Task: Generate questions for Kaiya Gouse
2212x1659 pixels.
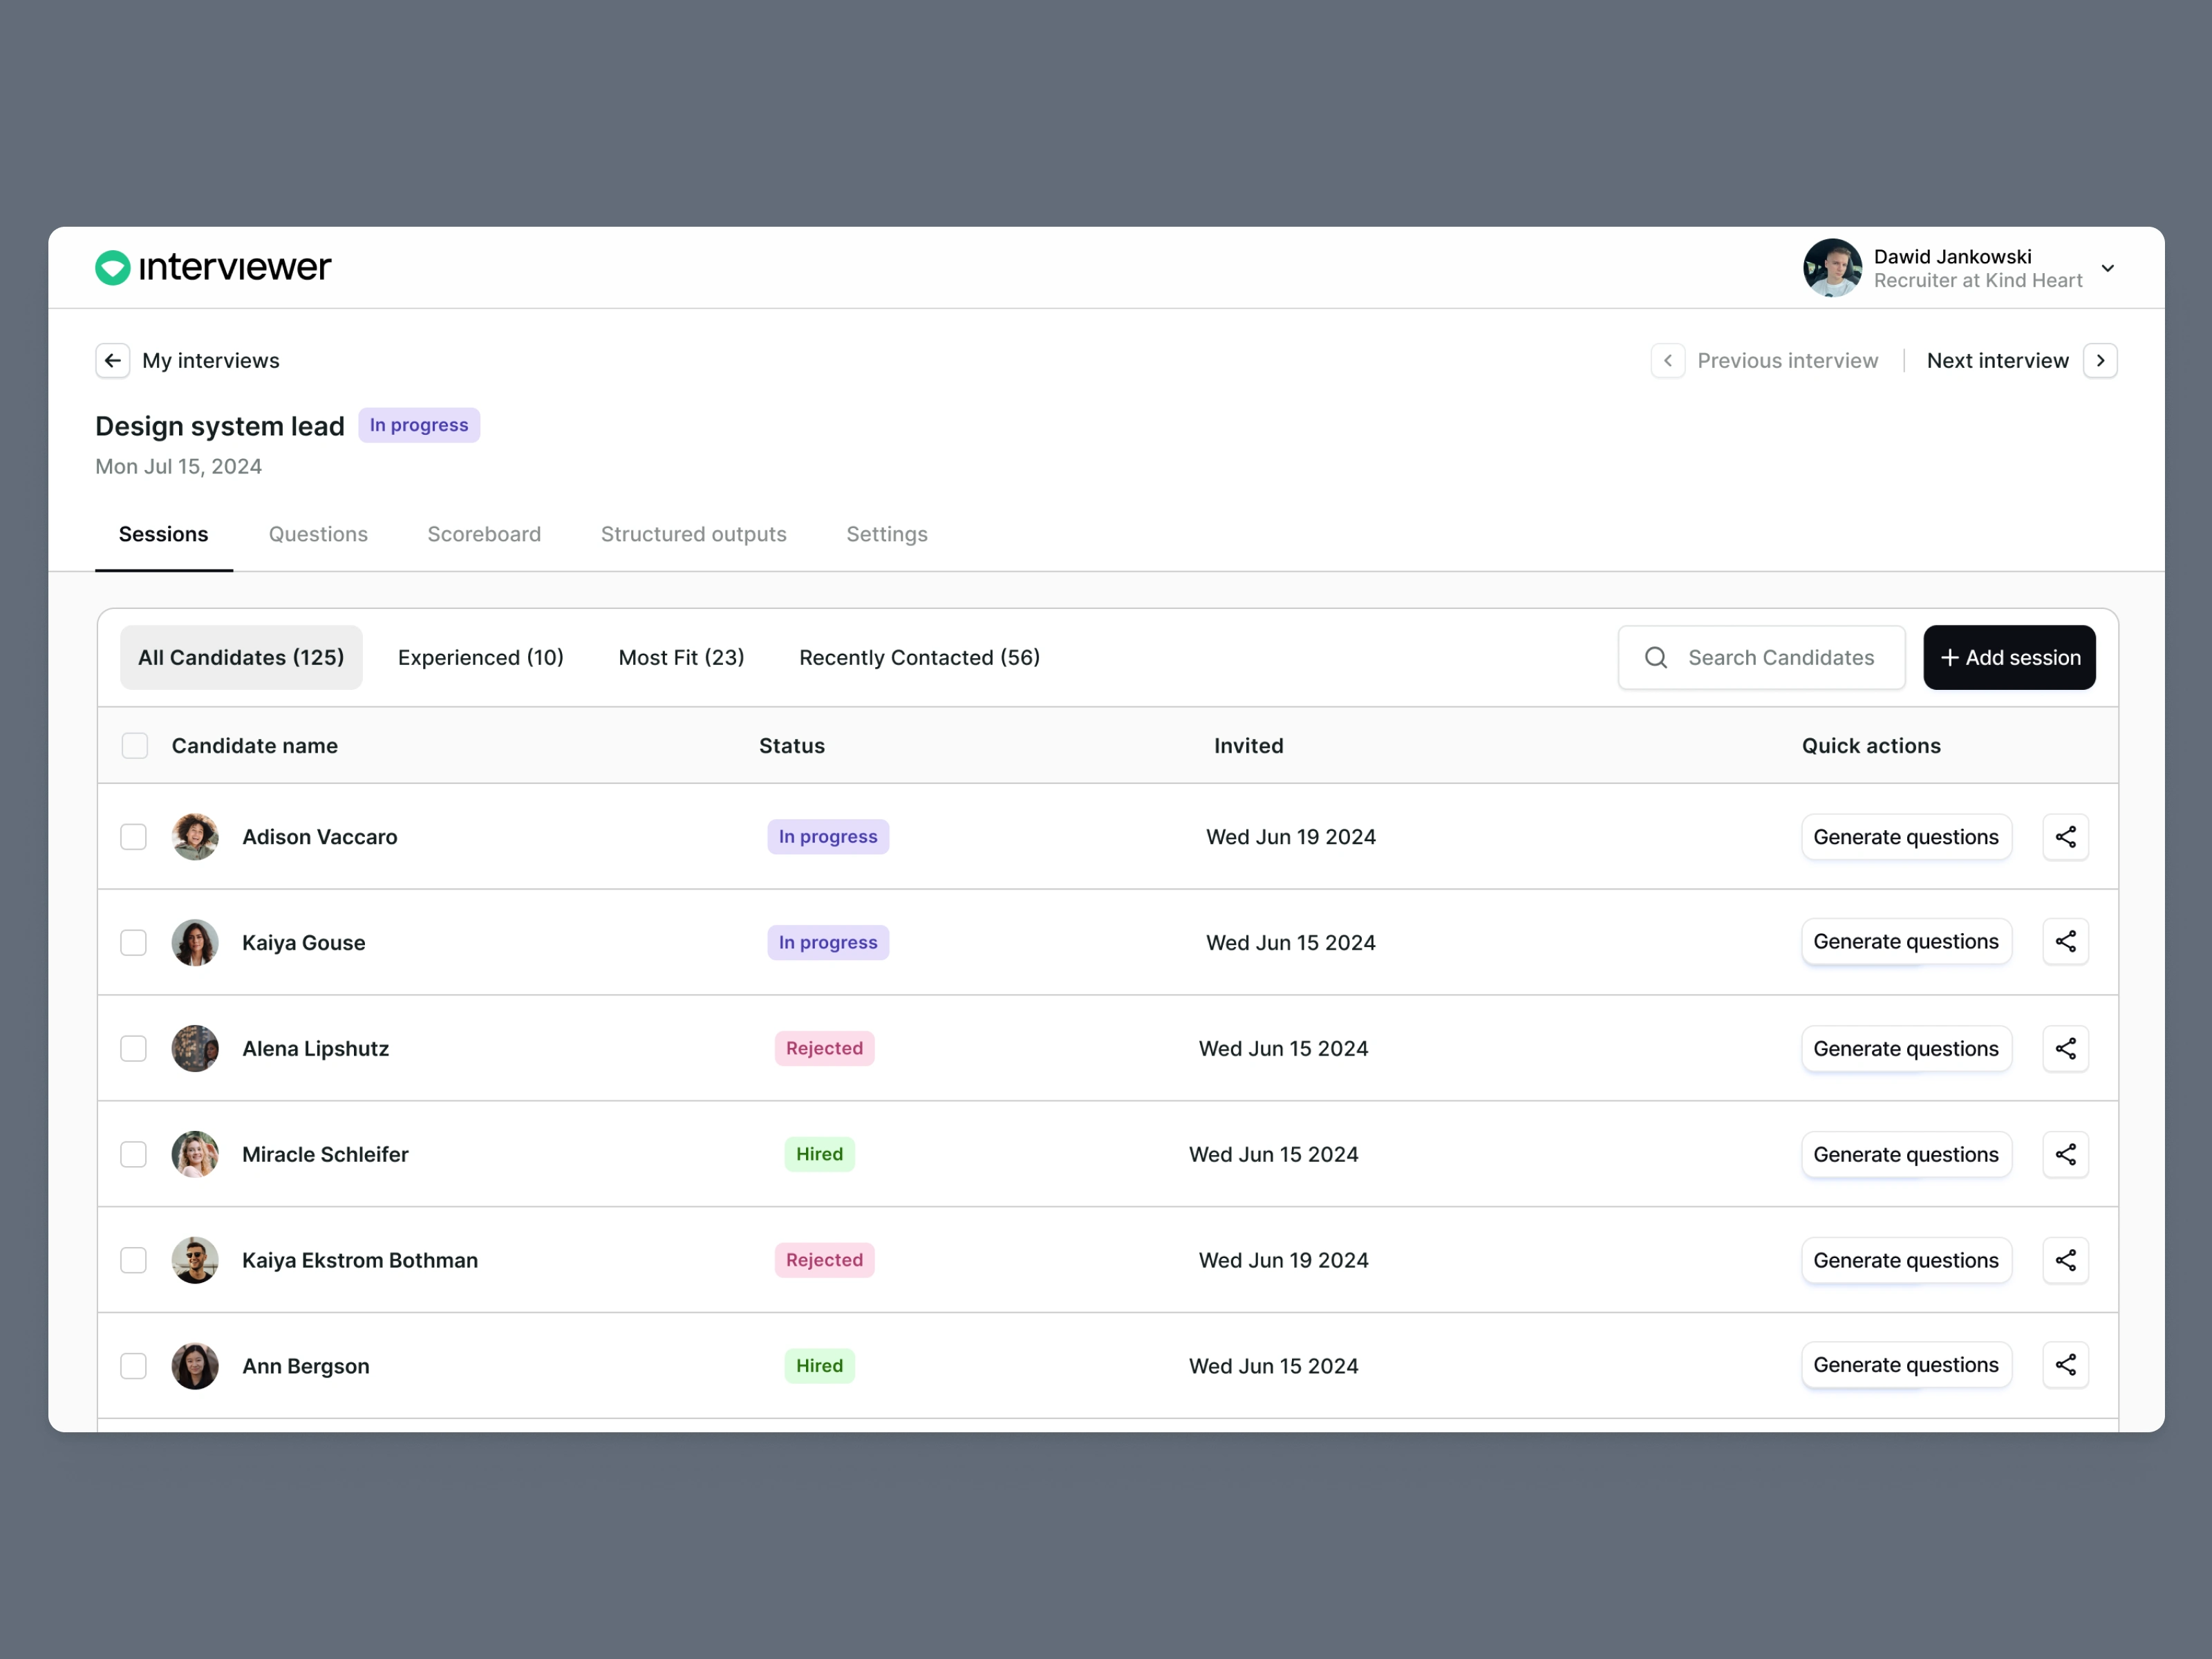Action: point(1905,942)
